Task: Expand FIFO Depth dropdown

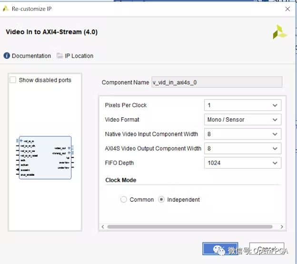Action: (x=242, y=163)
